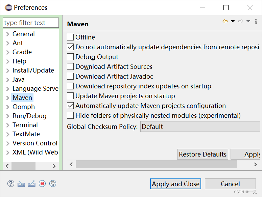
Task: Expand the Ant tree node
Action: tap(8, 43)
